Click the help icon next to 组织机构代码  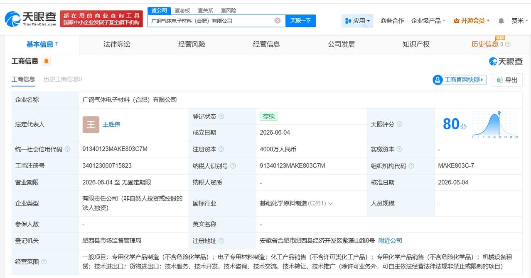coord(411,166)
